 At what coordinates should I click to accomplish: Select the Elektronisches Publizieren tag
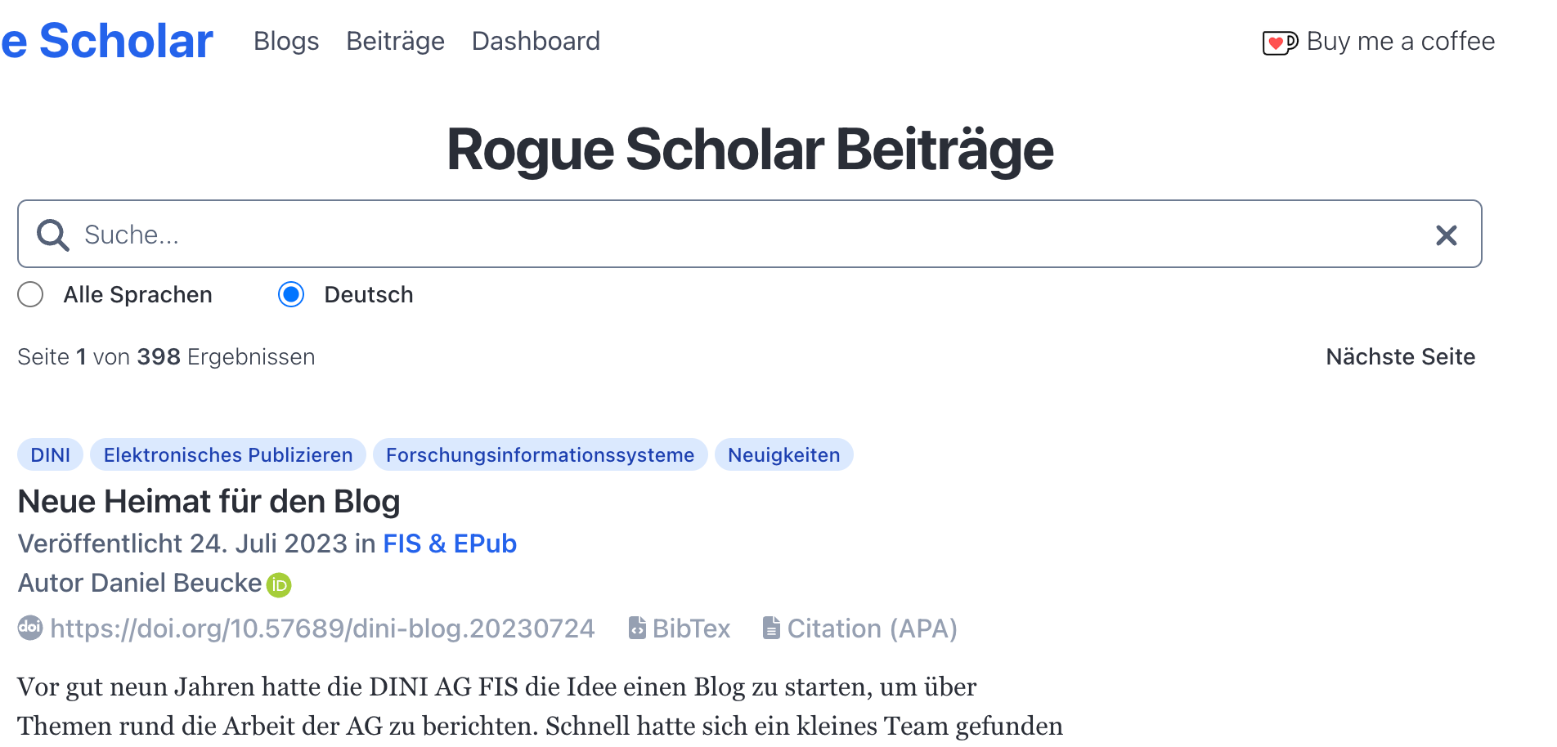click(x=228, y=455)
